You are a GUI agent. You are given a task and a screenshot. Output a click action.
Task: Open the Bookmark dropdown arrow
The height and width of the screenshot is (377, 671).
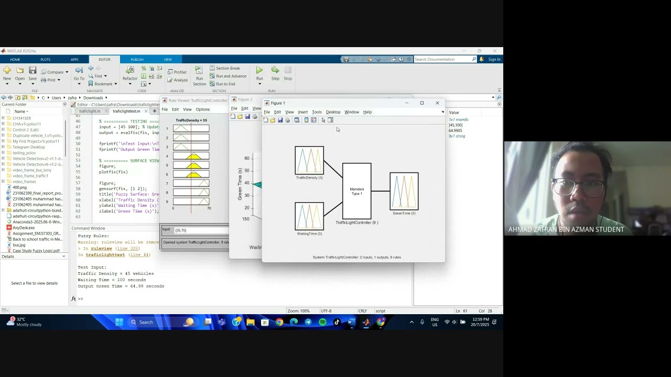[115, 84]
